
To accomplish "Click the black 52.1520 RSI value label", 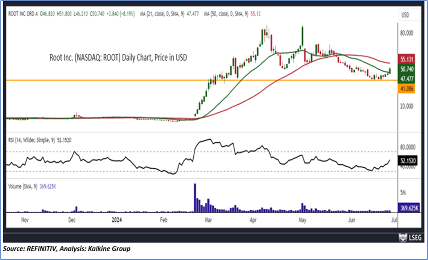I will click(408, 161).
